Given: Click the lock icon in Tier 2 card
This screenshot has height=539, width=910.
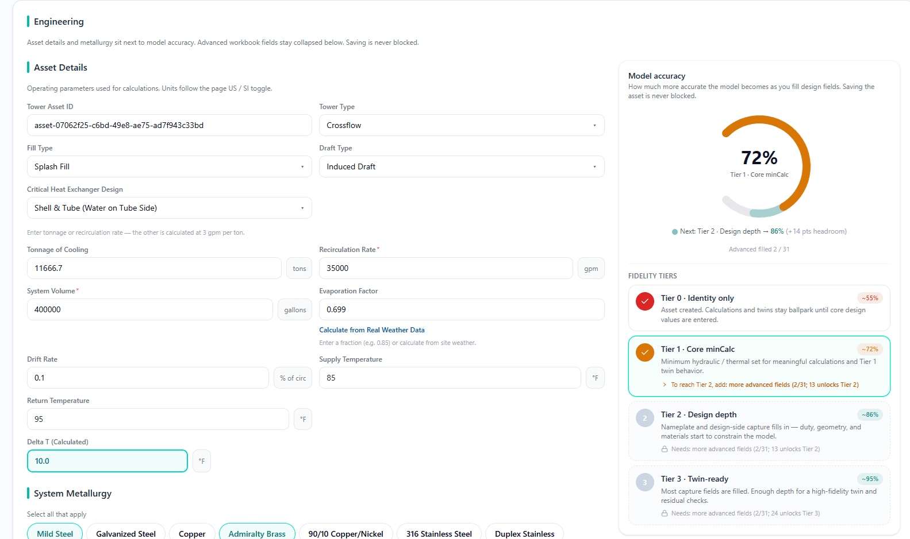Looking at the screenshot, I should (x=665, y=449).
